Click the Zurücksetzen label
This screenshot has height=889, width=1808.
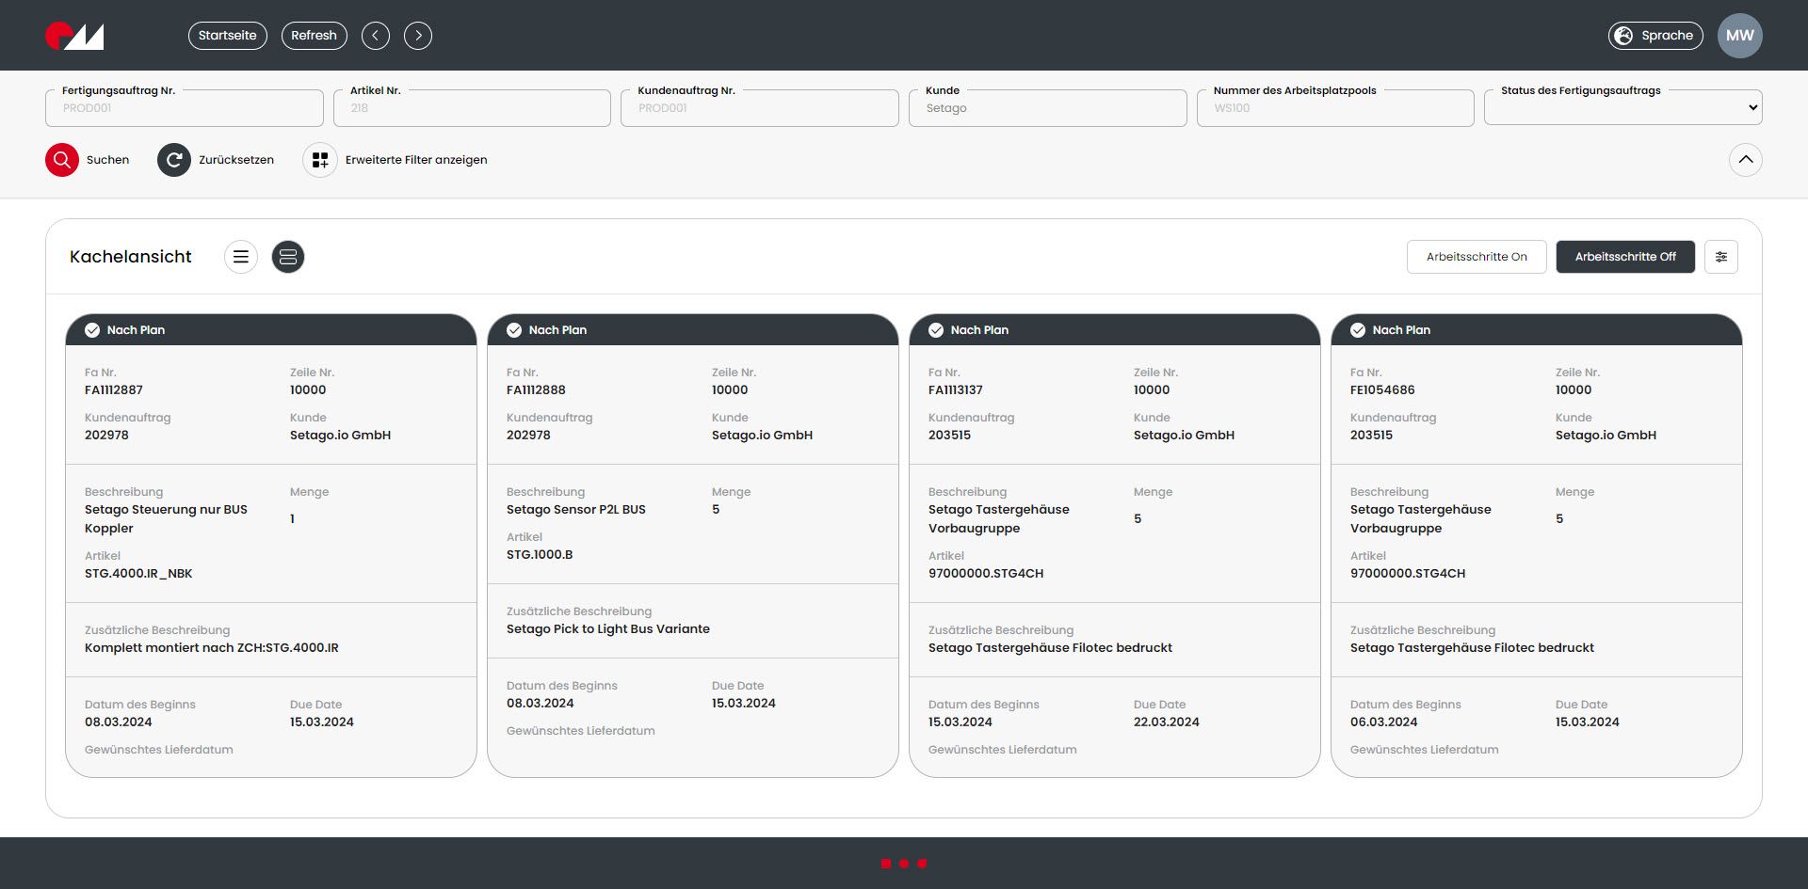point(236,160)
